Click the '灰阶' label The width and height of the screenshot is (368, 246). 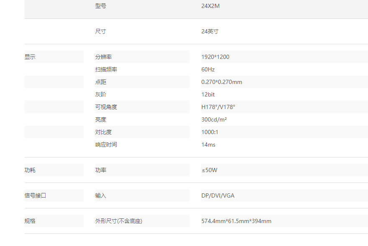pos(101,94)
